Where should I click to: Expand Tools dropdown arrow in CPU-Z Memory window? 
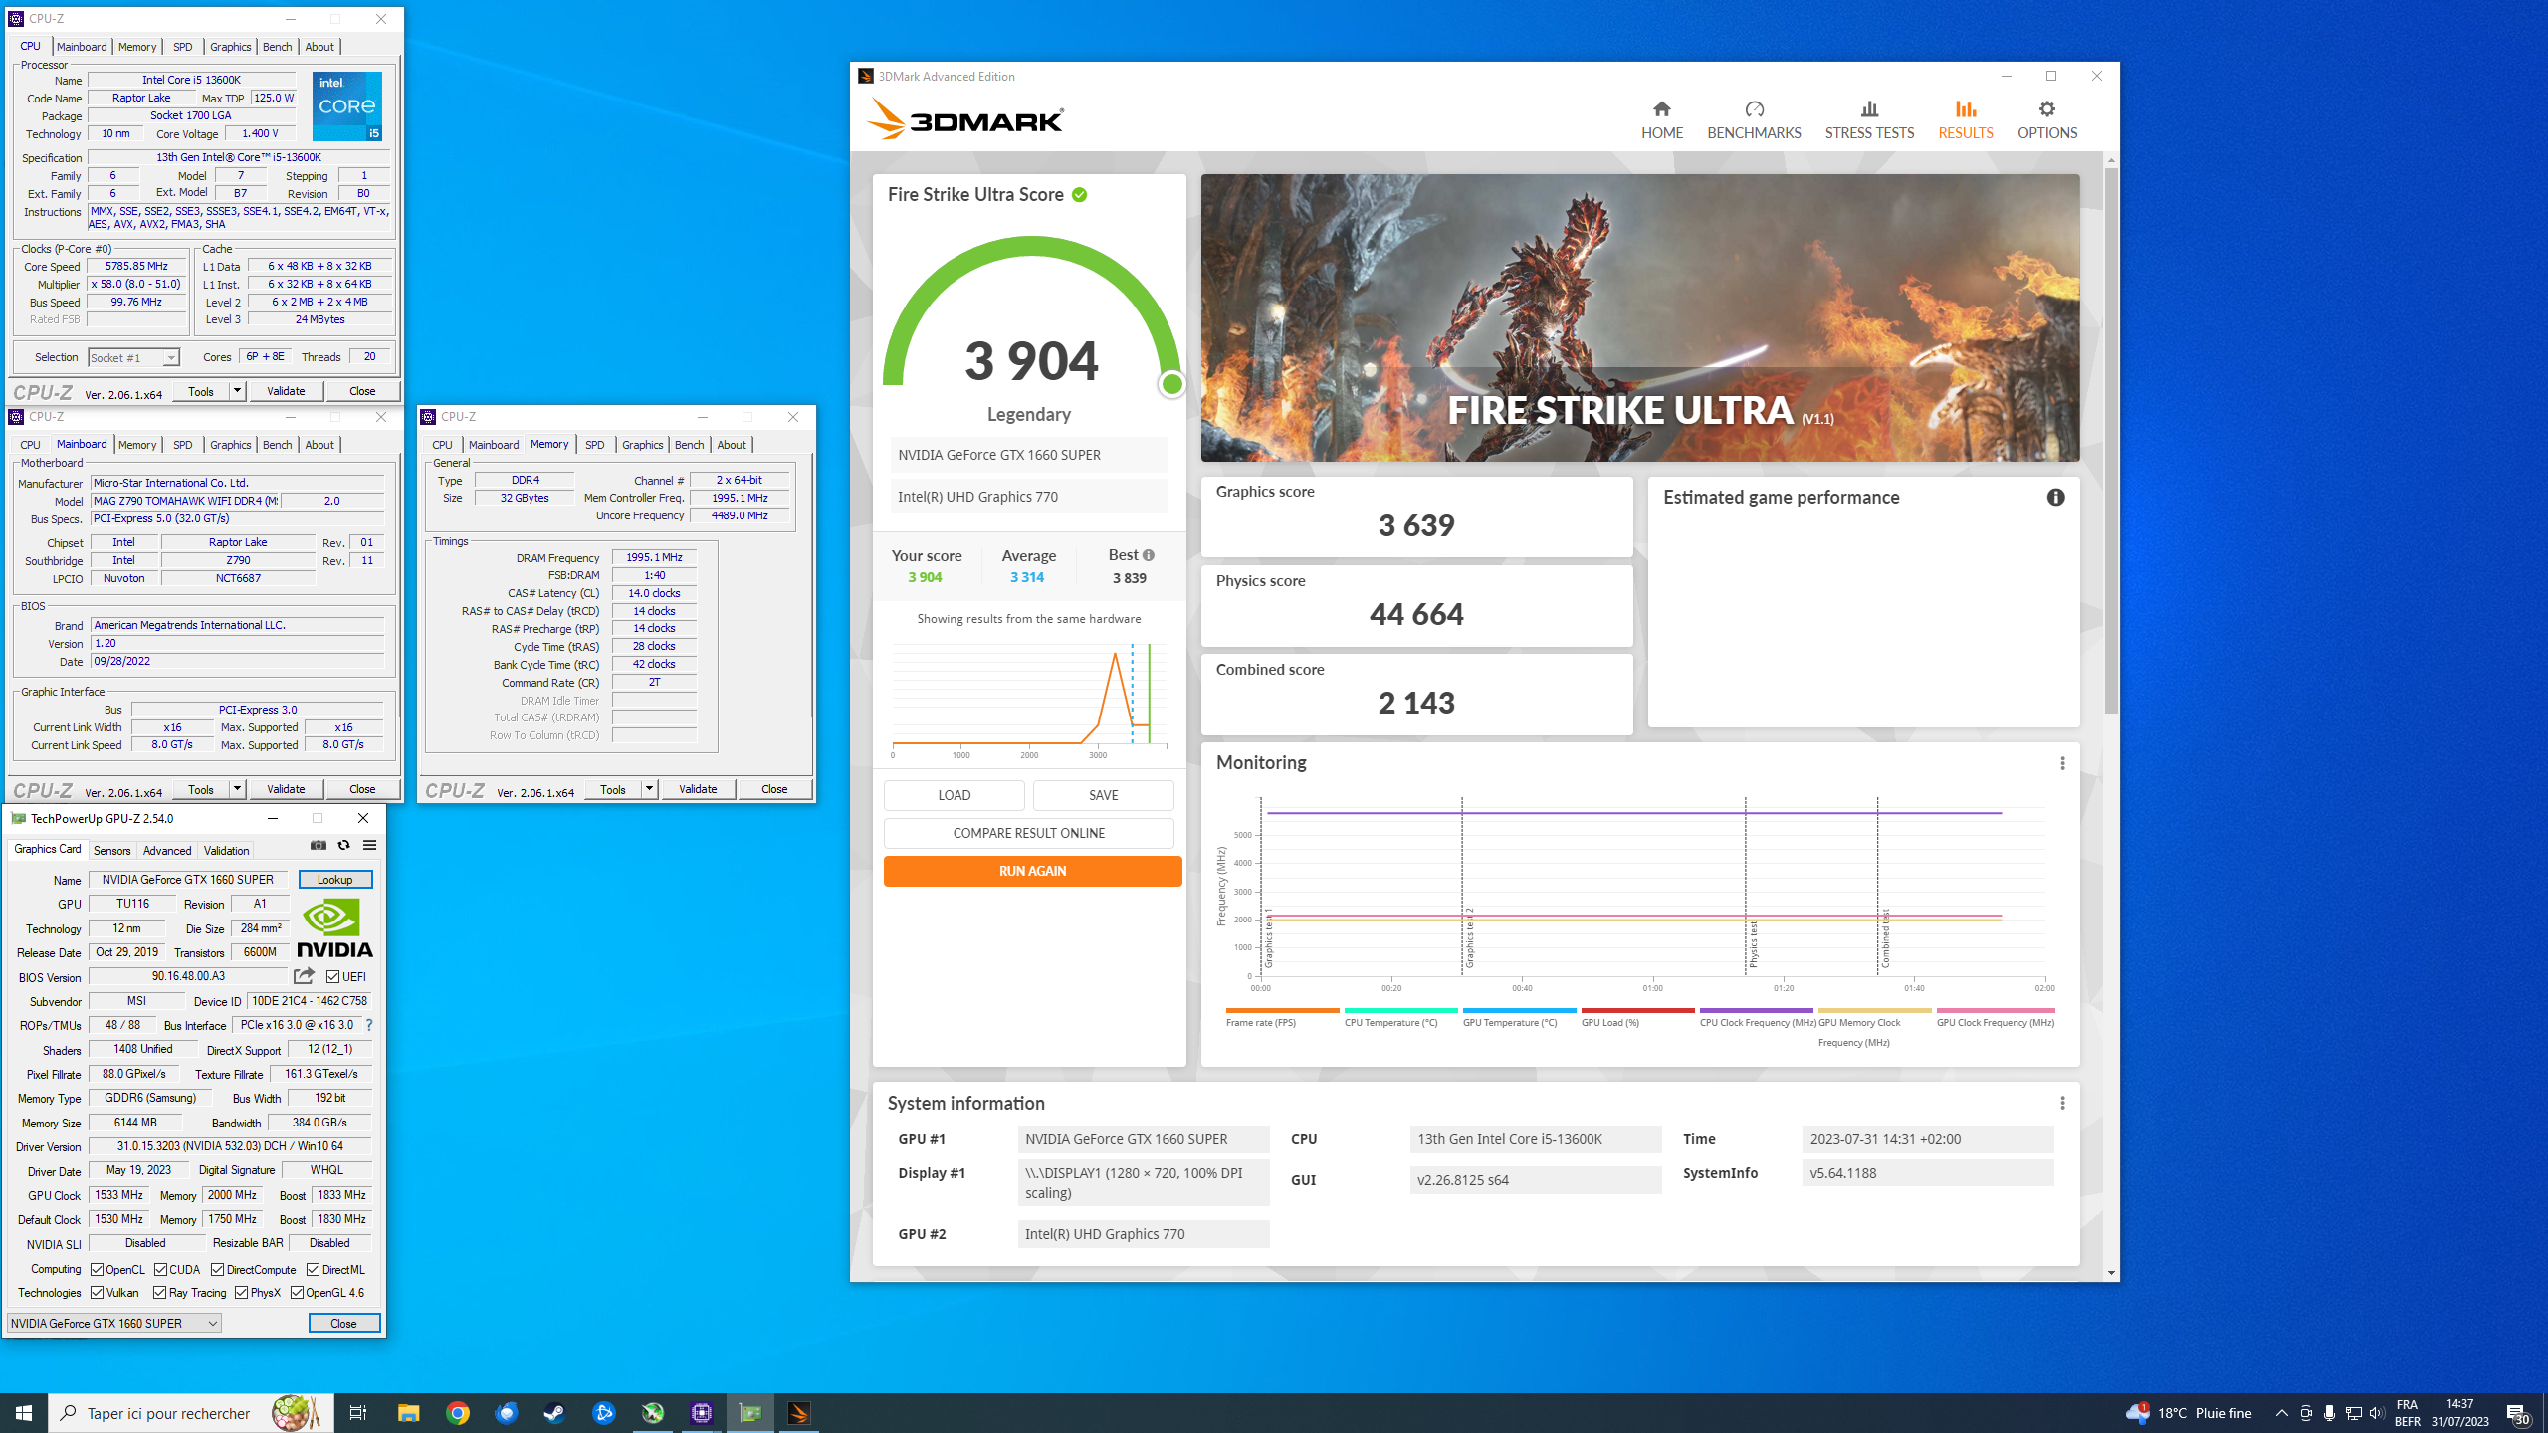pos(649,789)
